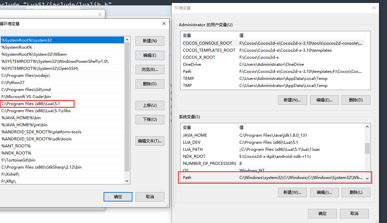This screenshot has height=223, width=387.
Task: Click 新建(W)... under system variables
Action: [x=292, y=192]
